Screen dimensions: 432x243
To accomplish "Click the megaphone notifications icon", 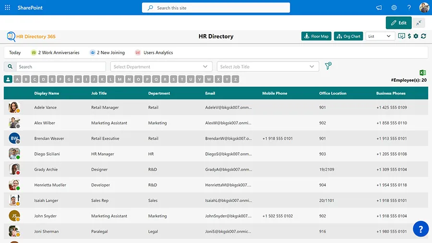I will click(x=379, y=8).
